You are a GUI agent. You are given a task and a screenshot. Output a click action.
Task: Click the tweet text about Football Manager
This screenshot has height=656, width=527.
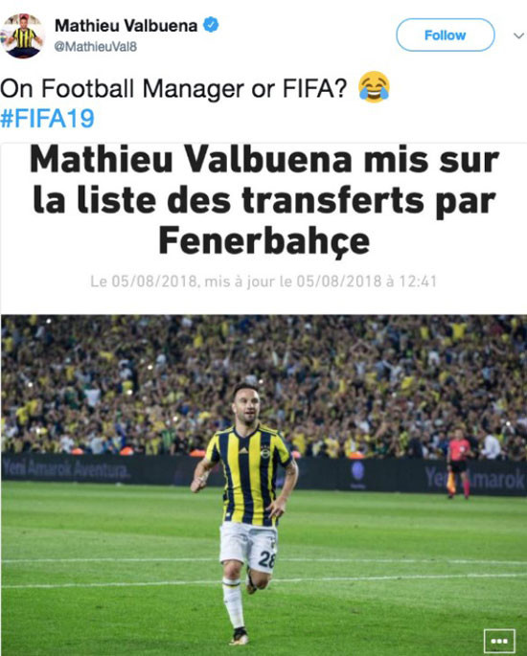(x=173, y=89)
